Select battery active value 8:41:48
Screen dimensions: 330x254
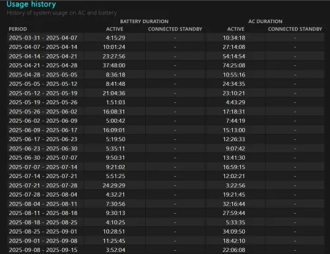click(x=115, y=84)
